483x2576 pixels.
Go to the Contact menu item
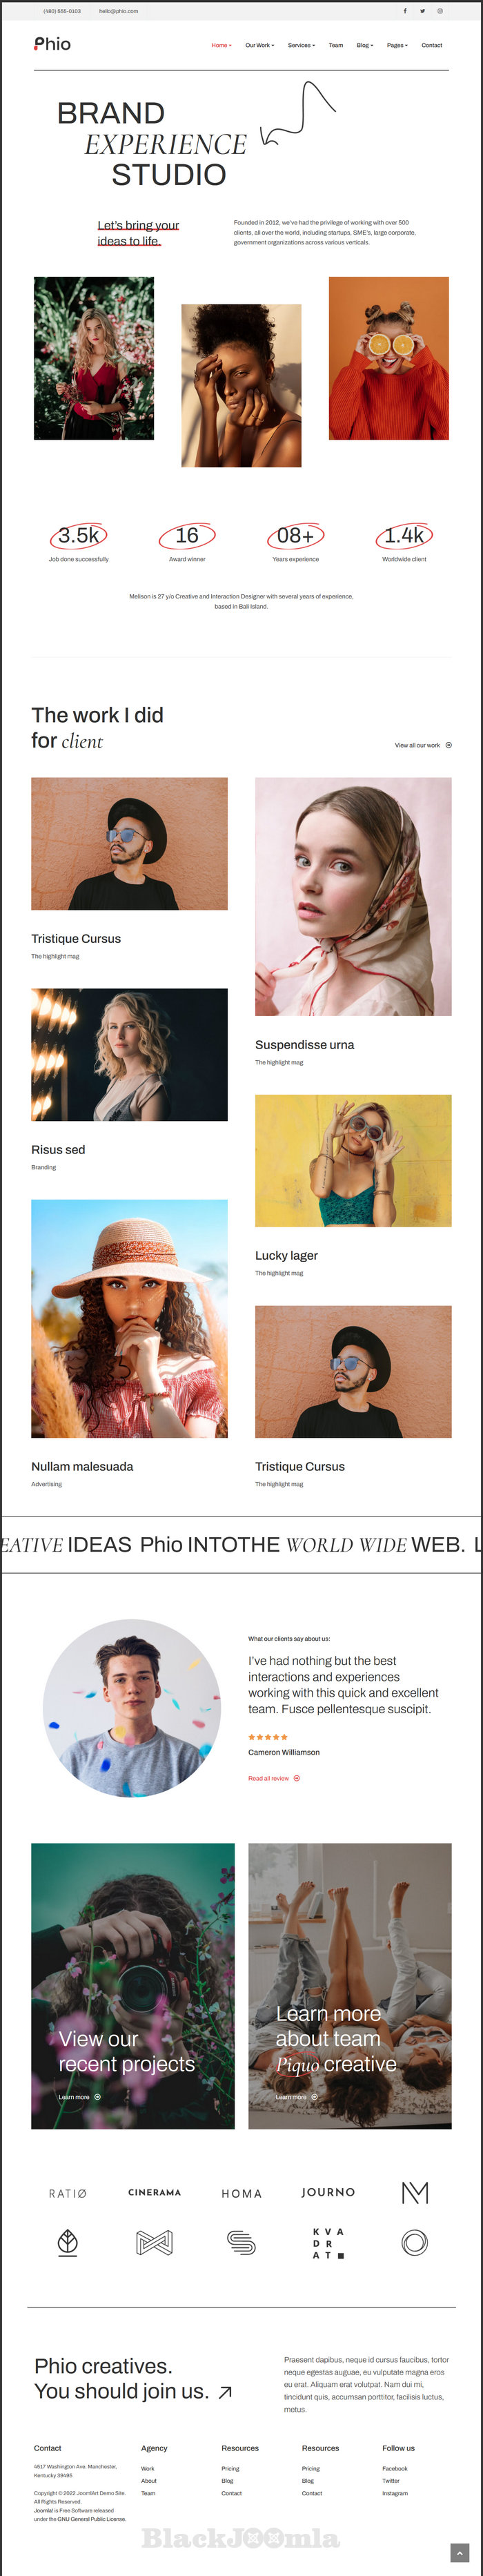(x=432, y=45)
